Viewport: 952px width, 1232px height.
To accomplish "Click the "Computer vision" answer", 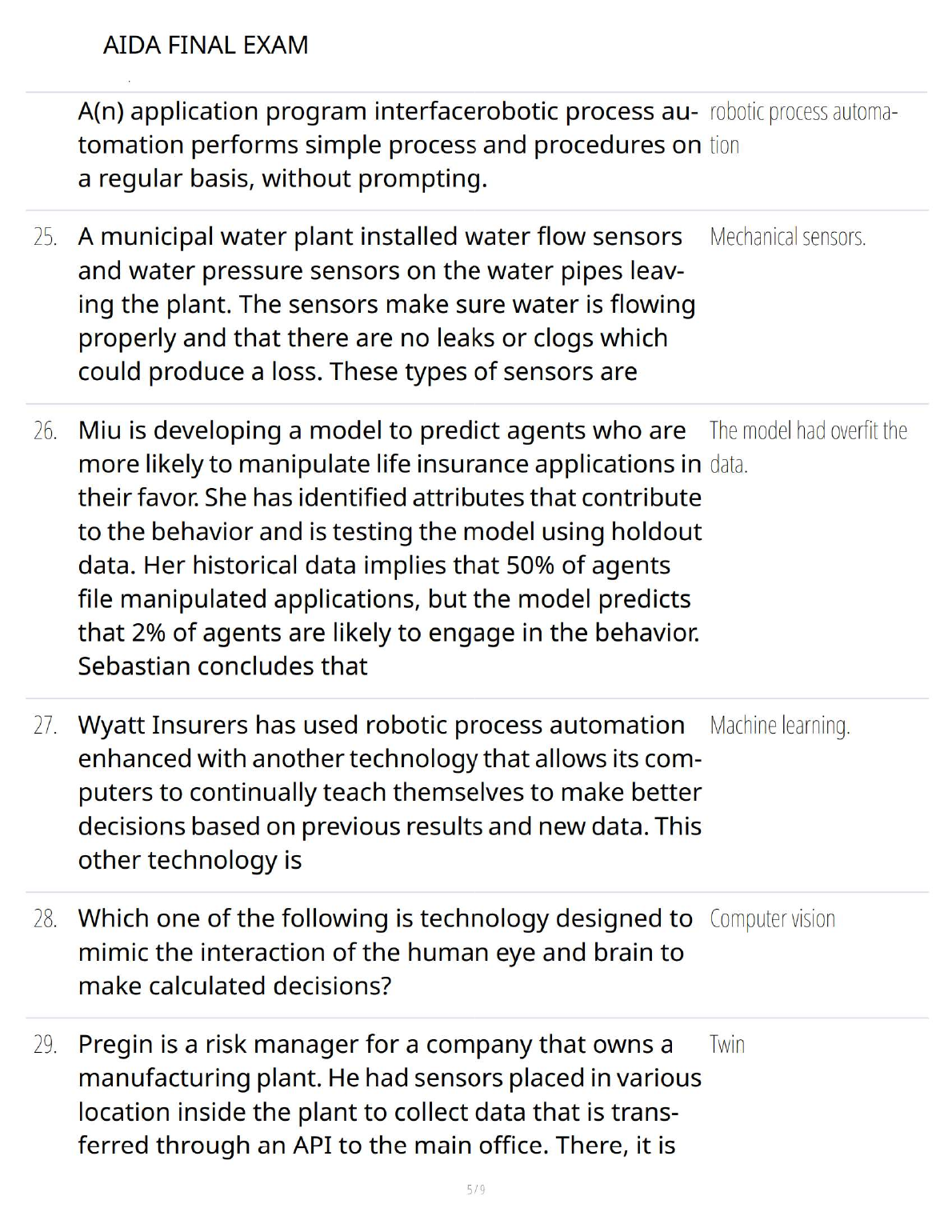I will pos(772,919).
